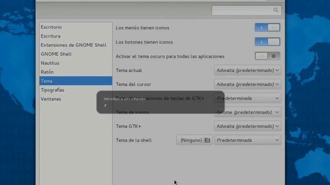Image resolution: width=330 pixels, height=185 pixels.
Task: Toggle 'Los botones tienen iconos' switch
Action: point(267,42)
